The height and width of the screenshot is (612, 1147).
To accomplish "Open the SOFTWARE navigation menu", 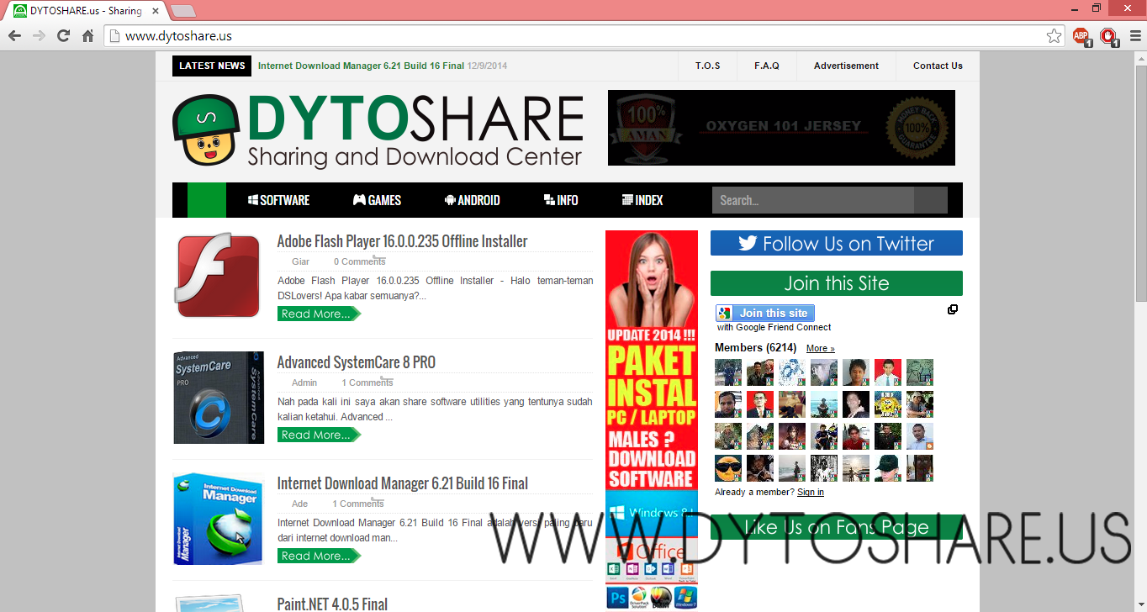I will coord(278,200).
